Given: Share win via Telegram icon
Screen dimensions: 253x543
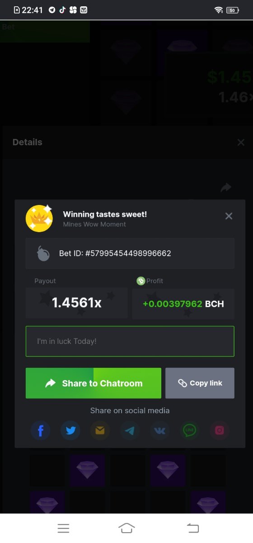Looking at the screenshot, I should click(130, 430).
